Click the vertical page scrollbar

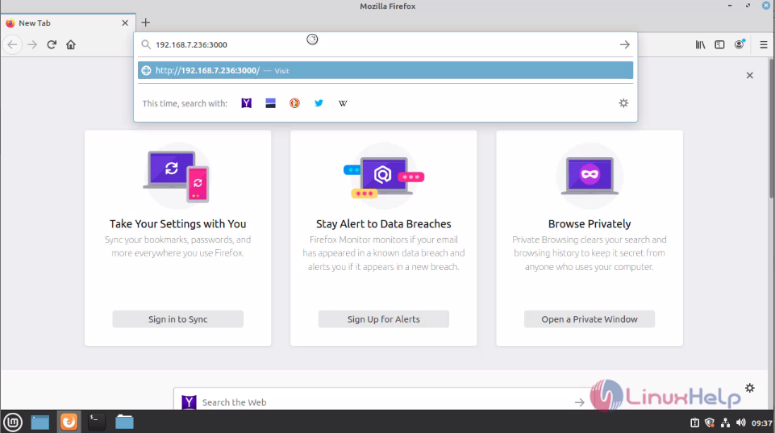(772, 128)
